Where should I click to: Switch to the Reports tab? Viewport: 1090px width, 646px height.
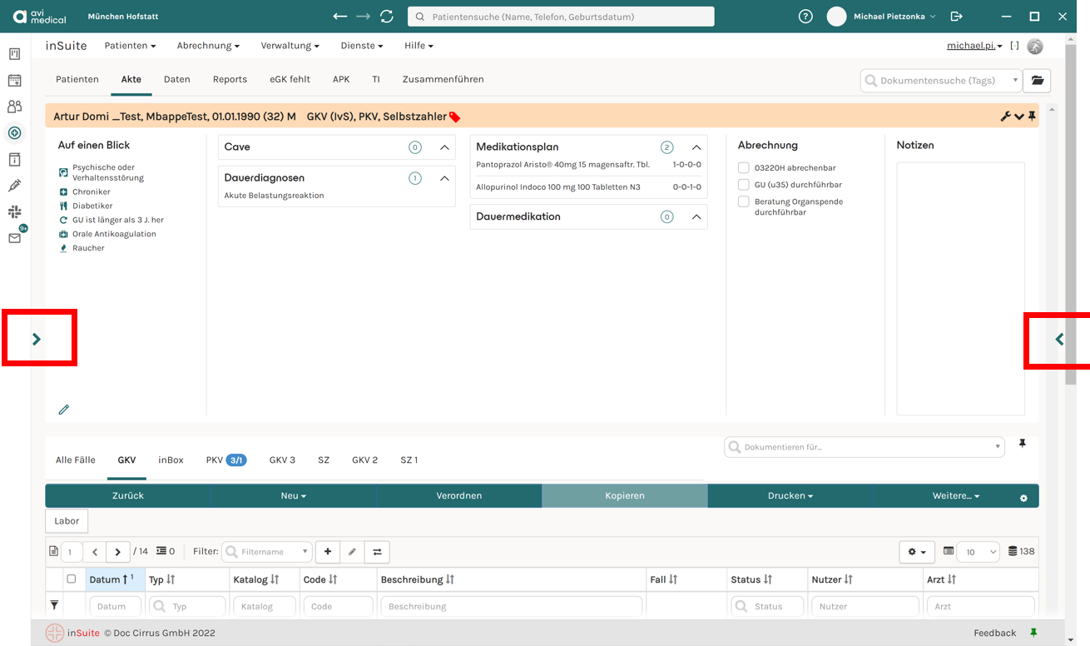pyautogui.click(x=230, y=79)
